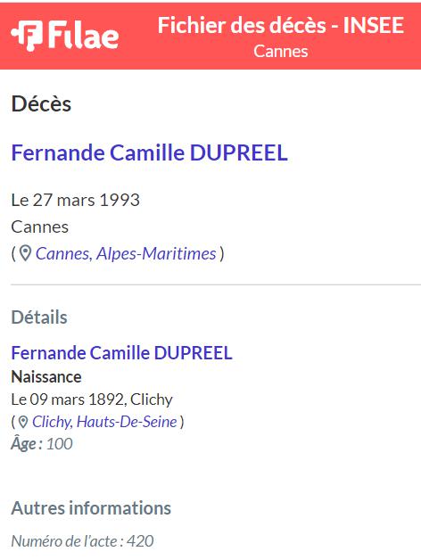Select the Numéro de l'acte : 420 text
The height and width of the screenshot is (560, 421).
[x=83, y=541]
